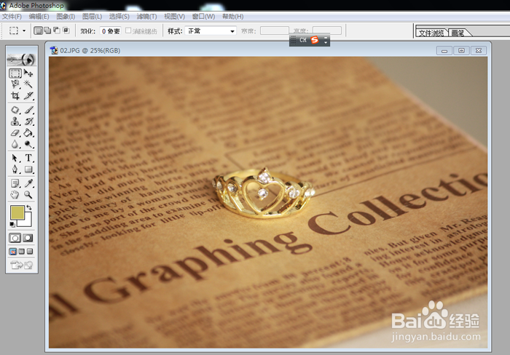The image size is (510, 355).
Task: Click the Sogou S icon on IME bar
Action: pos(315,40)
